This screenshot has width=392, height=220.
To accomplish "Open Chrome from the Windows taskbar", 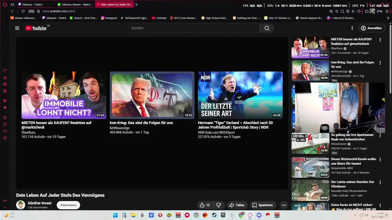I will (241, 215).
